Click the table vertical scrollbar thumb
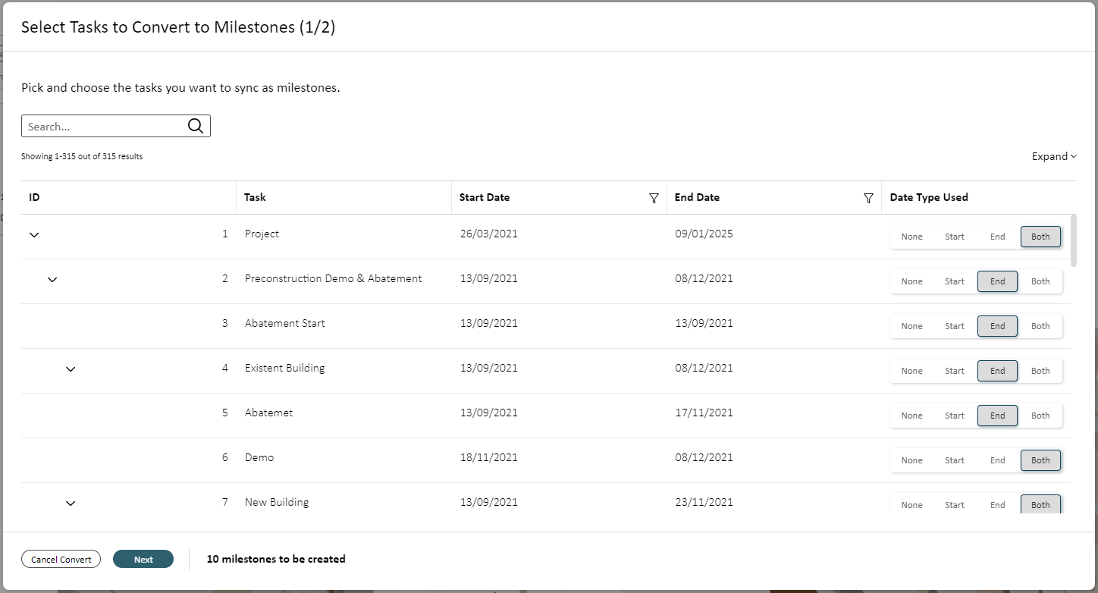 coord(1073,240)
